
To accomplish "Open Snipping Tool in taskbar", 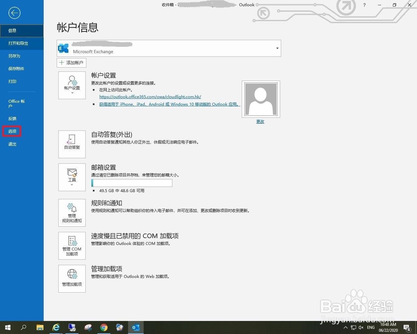I will point(88,327).
